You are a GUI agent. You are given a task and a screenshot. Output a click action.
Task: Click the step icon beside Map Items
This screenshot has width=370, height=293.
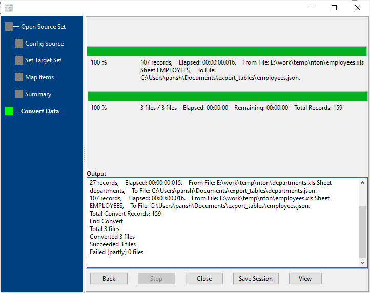(x=19, y=77)
